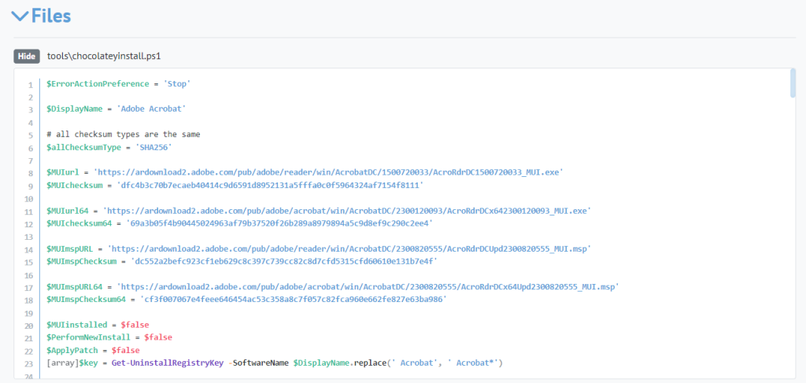This screenshot has height=383, width=806.
Task: Click the $MUIurl64 download URL string
Action: coord(349,211)
